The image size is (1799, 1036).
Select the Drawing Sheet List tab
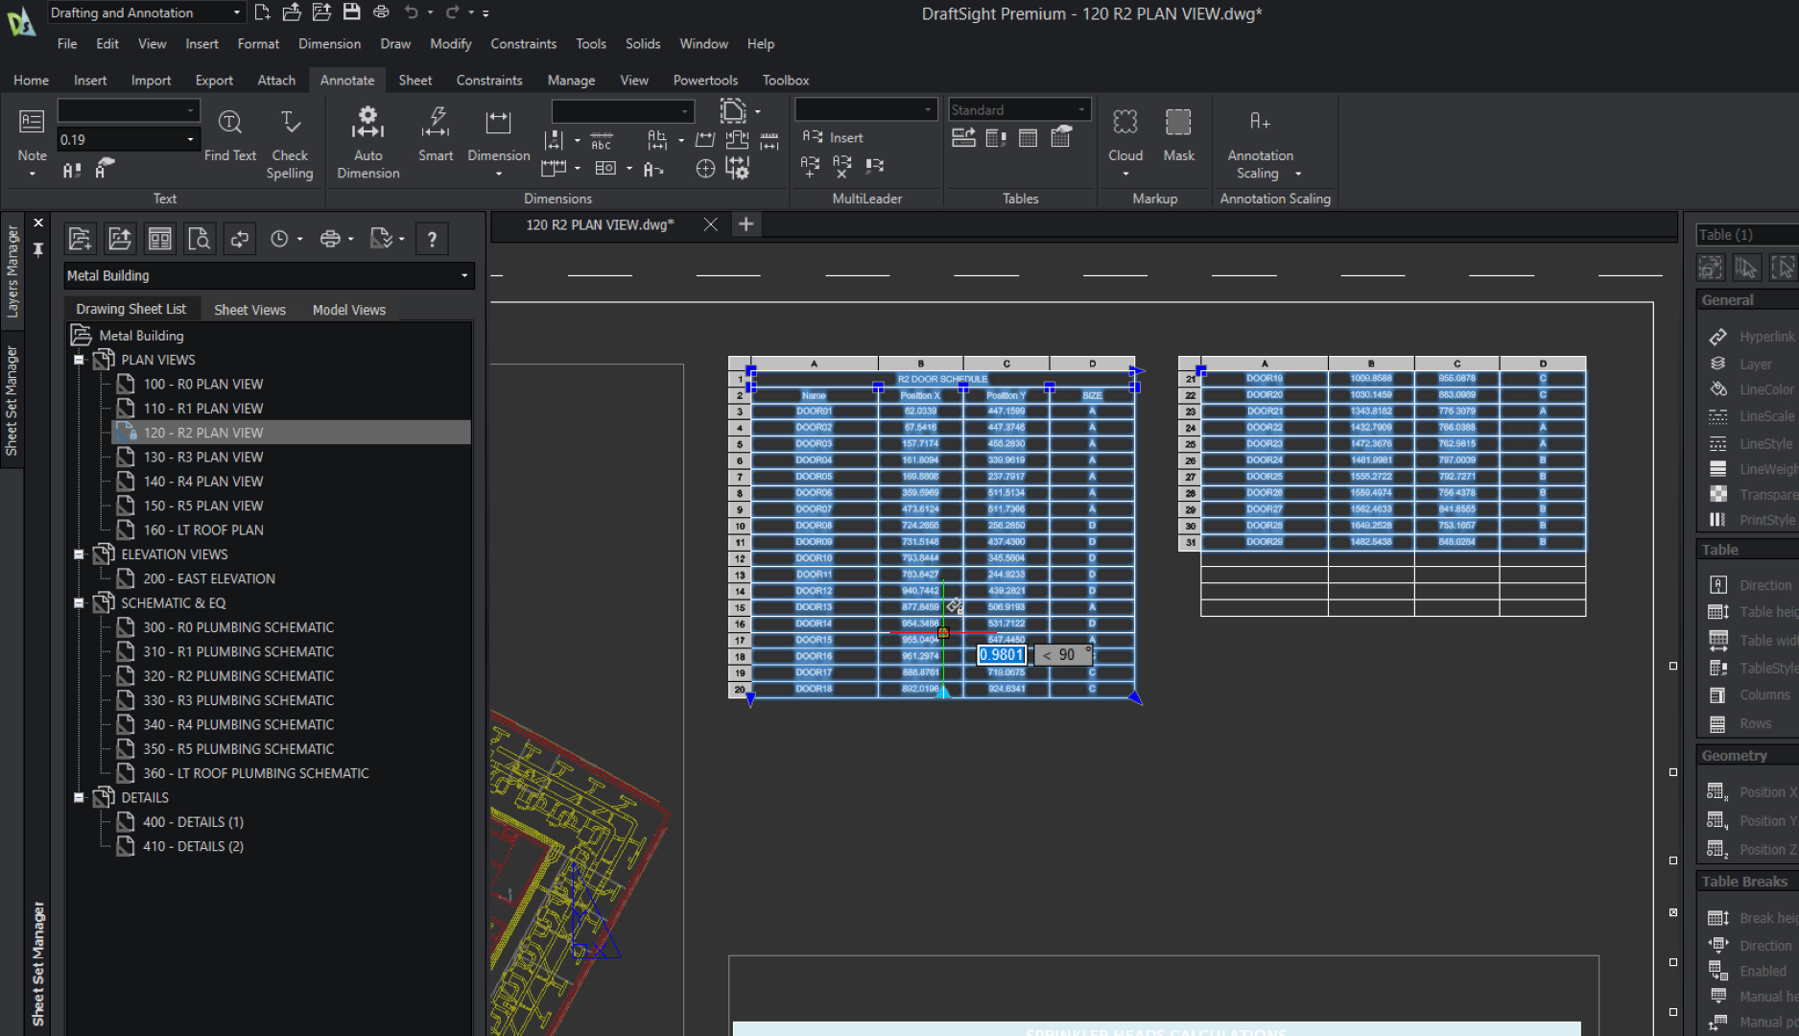pos(130,309)
